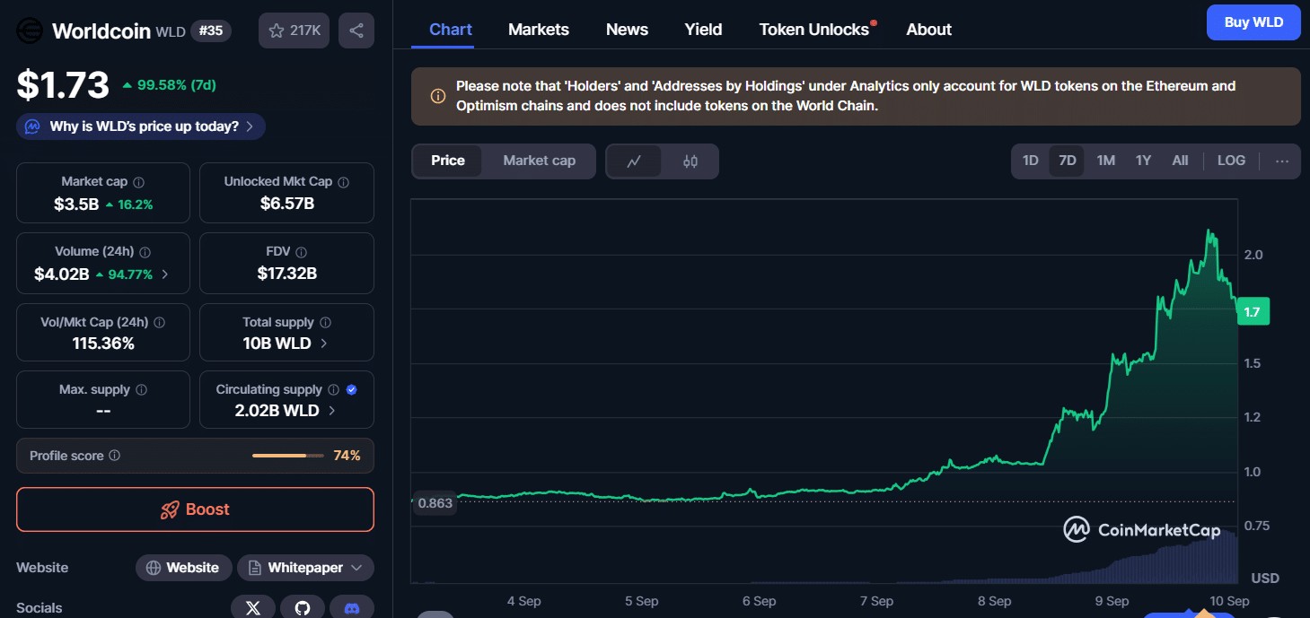Click Total supply info icon

click(325, 321)
